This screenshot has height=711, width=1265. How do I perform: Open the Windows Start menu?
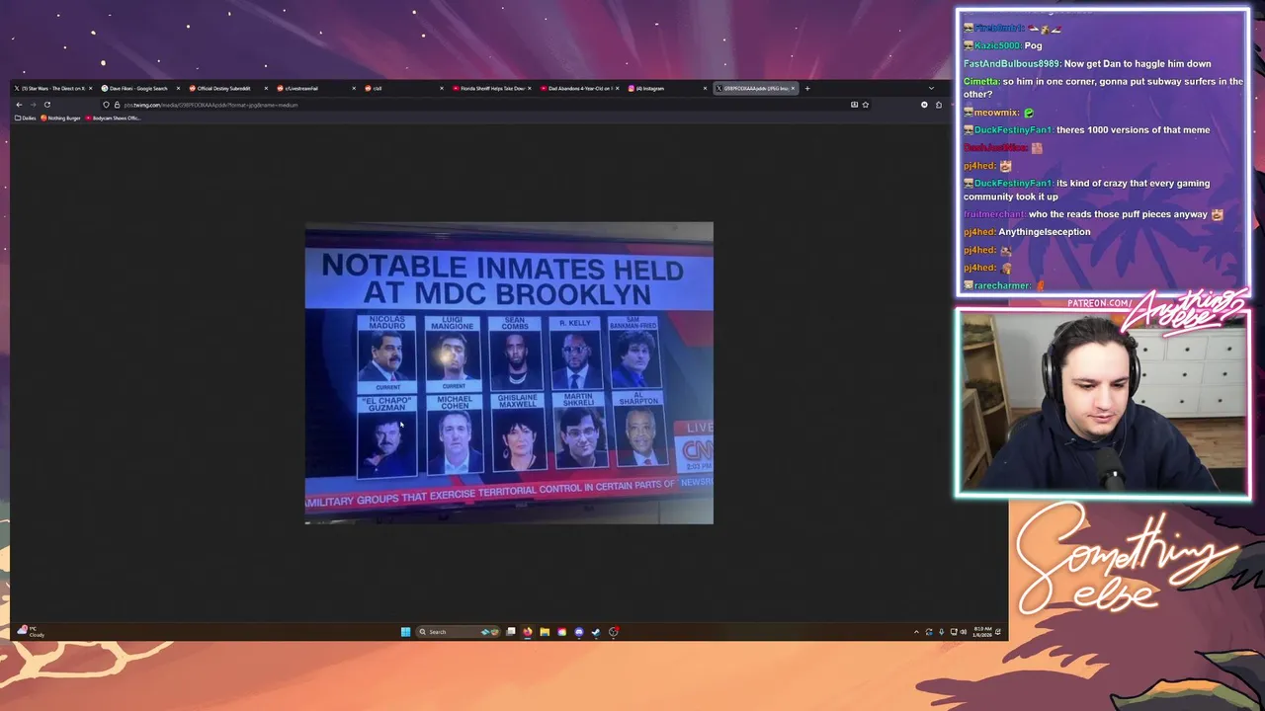point(405,632)
